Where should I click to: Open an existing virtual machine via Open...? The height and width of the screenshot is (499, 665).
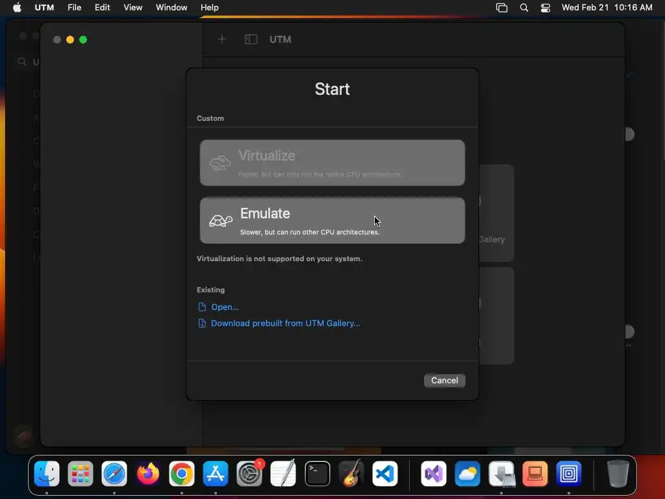coord(225,307)
